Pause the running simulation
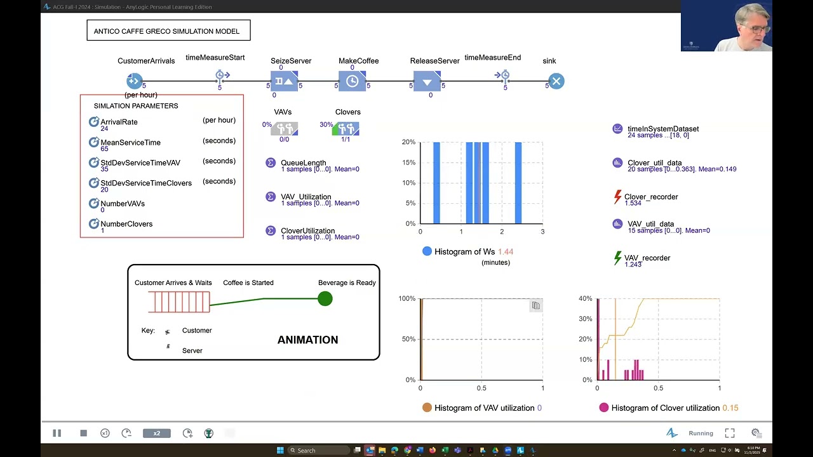Screen dimensions: 813x457 [57, 433]
